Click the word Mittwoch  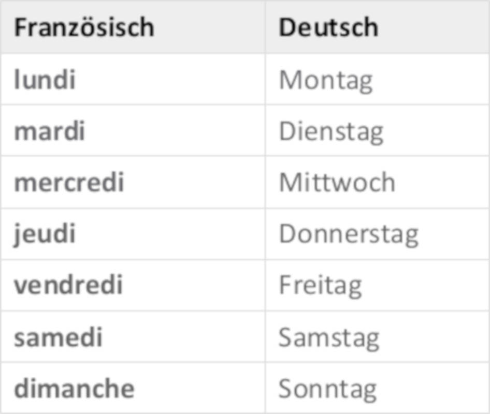337,182
